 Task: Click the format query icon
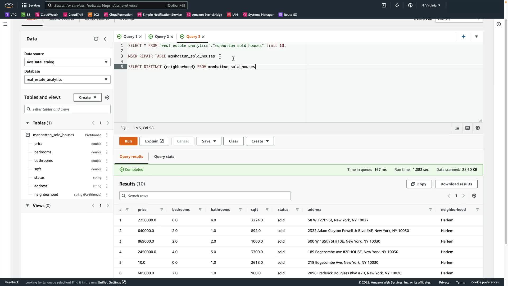[x=457, y=128]
